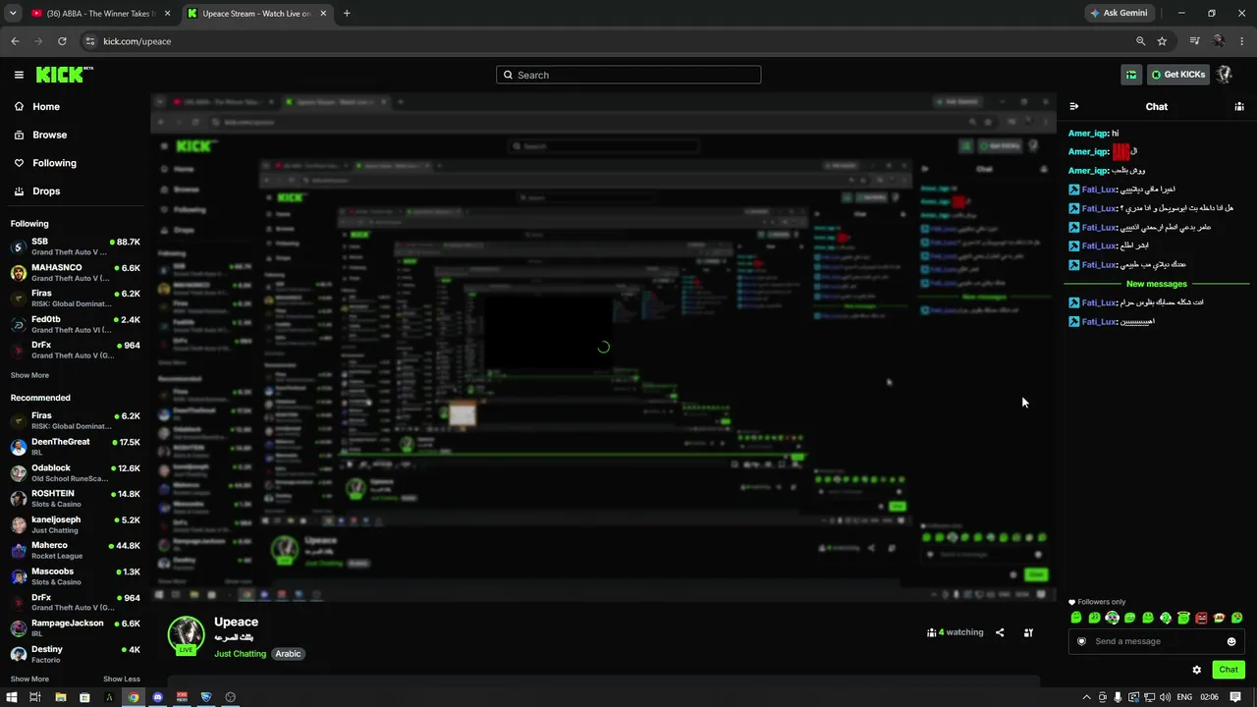Open chat settings gear icon
Screen dimensions: 1257x707
pyautogui.click(x=1196, y=670)
